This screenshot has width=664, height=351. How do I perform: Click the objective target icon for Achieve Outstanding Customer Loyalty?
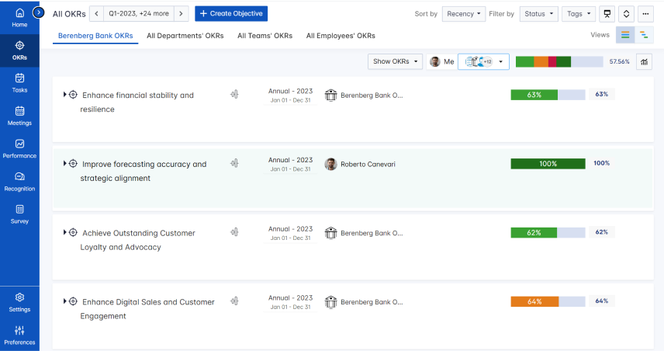[73, 232]
